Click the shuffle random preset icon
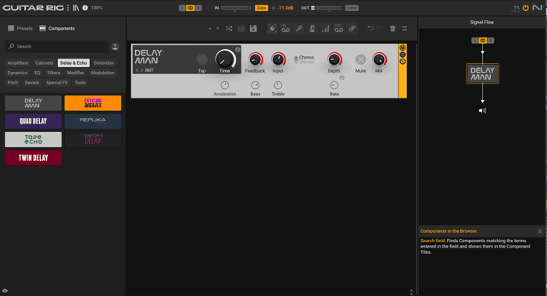 229,29
